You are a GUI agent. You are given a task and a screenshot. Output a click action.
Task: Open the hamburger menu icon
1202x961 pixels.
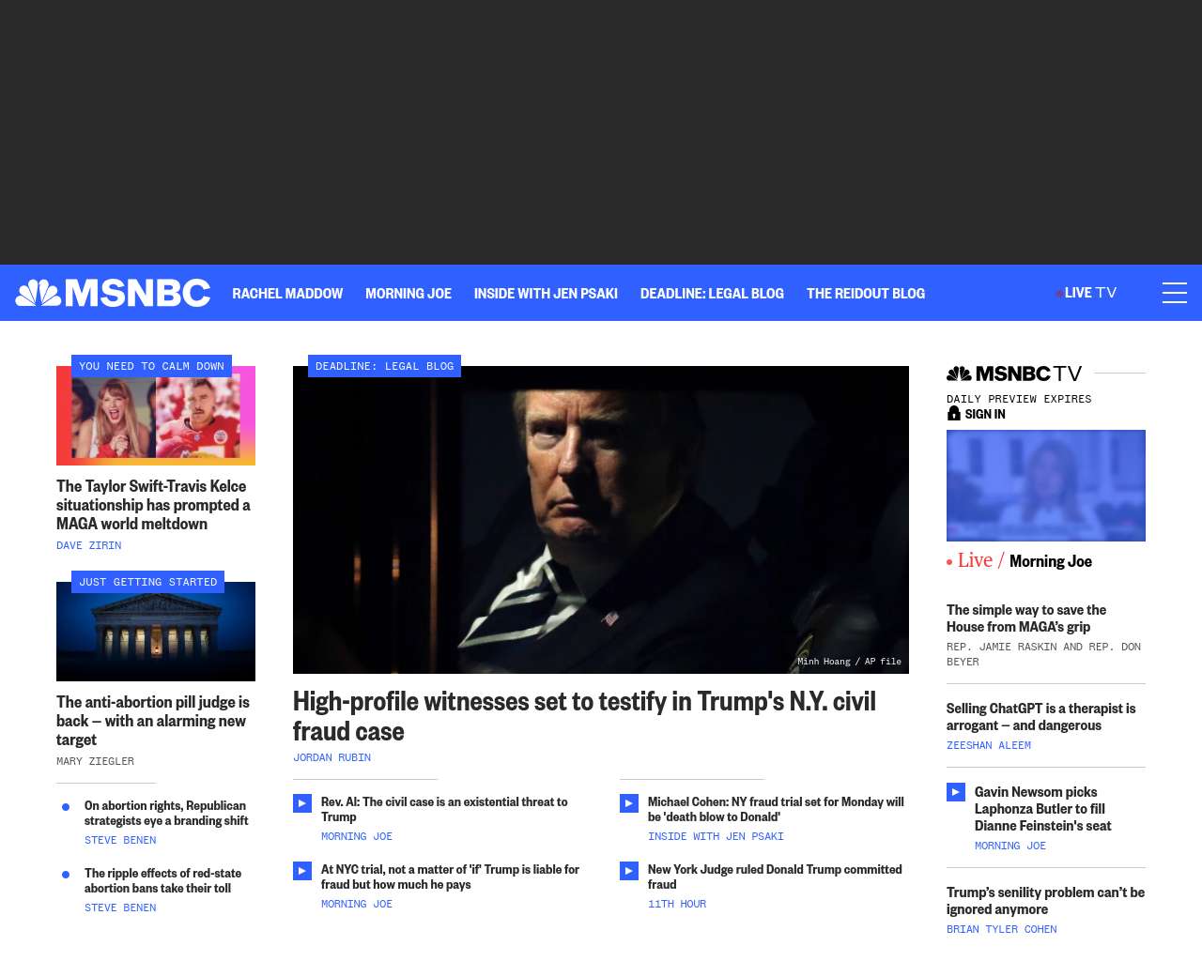pyautogui.click(x=1175, y=293)
